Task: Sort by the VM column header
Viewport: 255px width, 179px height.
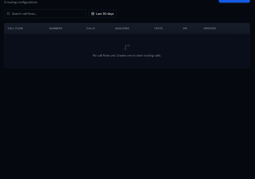Action: pos(185,28)
